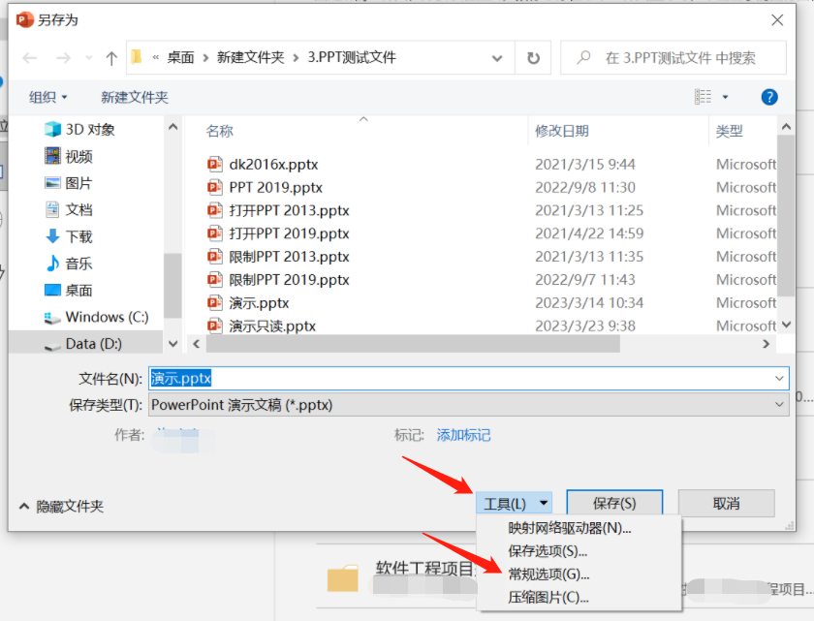Collapse folders with 隐藏文件夹
This screenshot has width=814, height=621.
62,507
